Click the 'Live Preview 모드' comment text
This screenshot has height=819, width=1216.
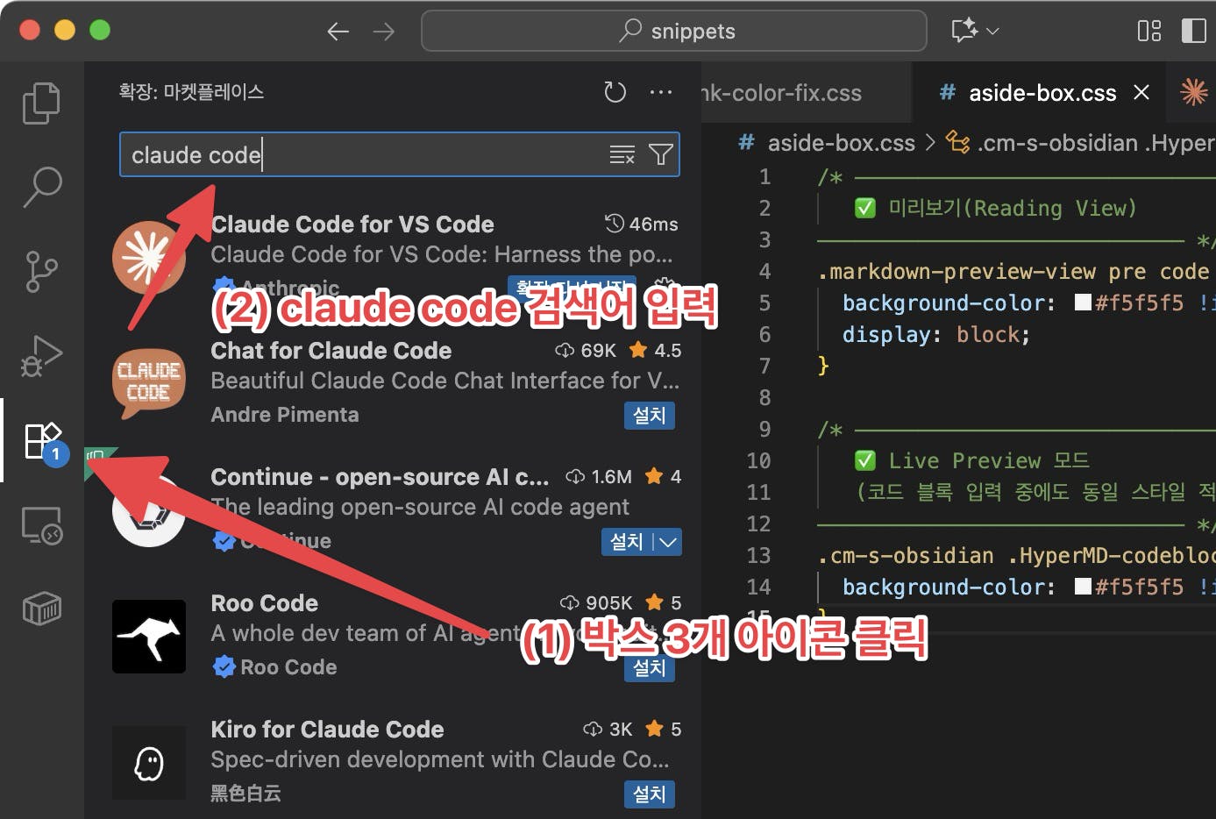pyautogui.click(x=989, y=460)
